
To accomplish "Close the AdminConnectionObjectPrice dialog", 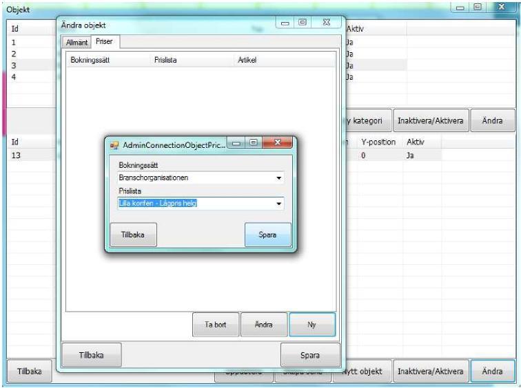I will (278, 142).
